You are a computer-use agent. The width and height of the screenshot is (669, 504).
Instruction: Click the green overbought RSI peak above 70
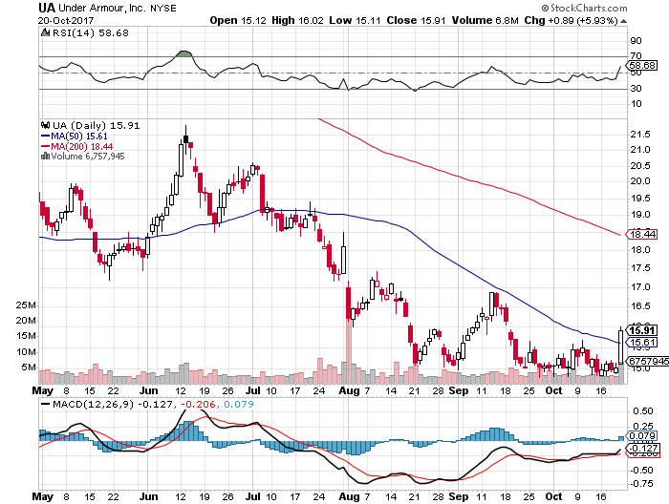tap(184, 53)
